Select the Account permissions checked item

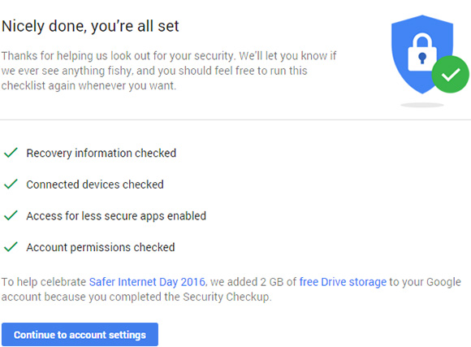pyautogui.click(x=101, y=247)
